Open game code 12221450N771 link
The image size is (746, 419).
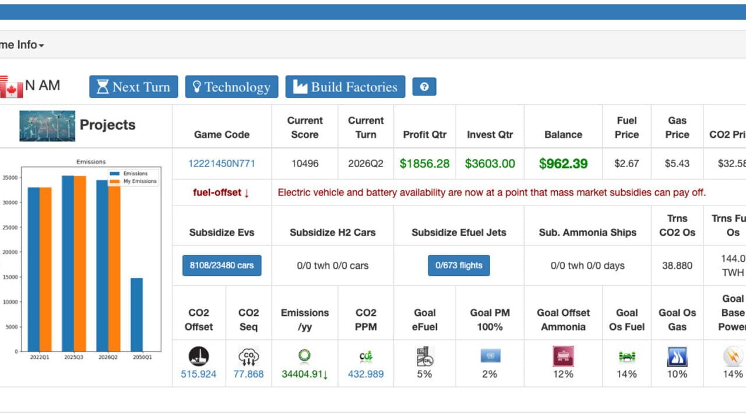click(x=221, y=164)
